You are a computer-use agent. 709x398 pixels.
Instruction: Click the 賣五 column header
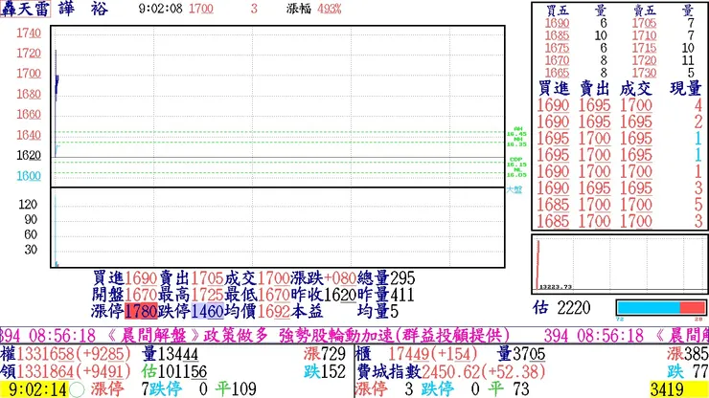645,11
